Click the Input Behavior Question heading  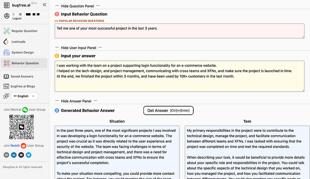click(84, 14)
